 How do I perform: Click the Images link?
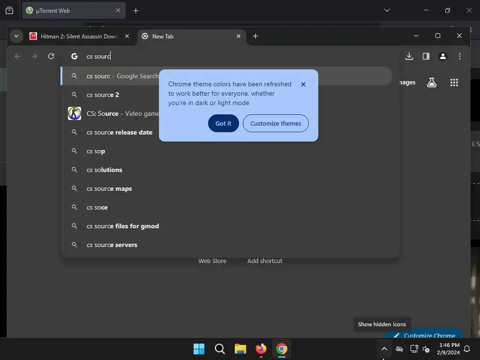tap(407, 82)
